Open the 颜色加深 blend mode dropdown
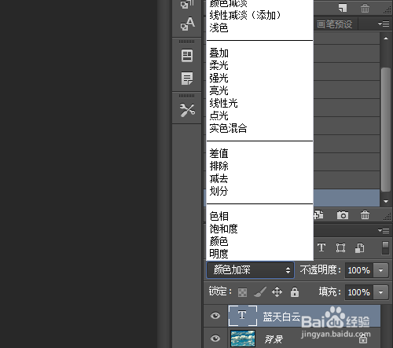 (x=250, y=270)
